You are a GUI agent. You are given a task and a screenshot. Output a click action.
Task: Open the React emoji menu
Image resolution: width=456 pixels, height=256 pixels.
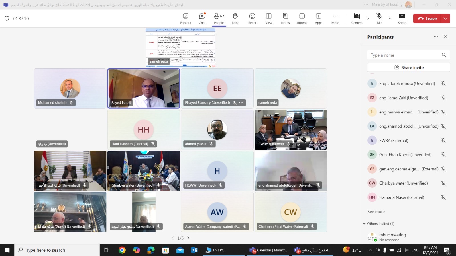coord(252,19)
